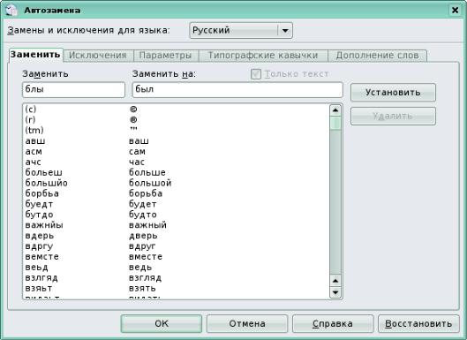This screenshot has width=467, height=340.
Task: Click the scrollbar down arrow at the bottom
Action: [335, 292]
